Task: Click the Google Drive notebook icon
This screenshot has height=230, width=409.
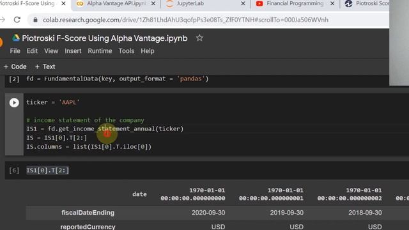Action: 15,38
